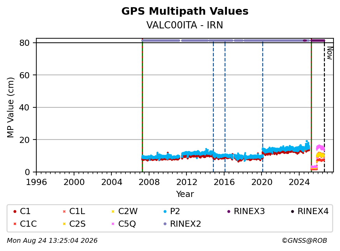Screen dimensions: 340x251
Task: Click the C1L legend marker
Action: pyautogui.click(x=64, y=211)
